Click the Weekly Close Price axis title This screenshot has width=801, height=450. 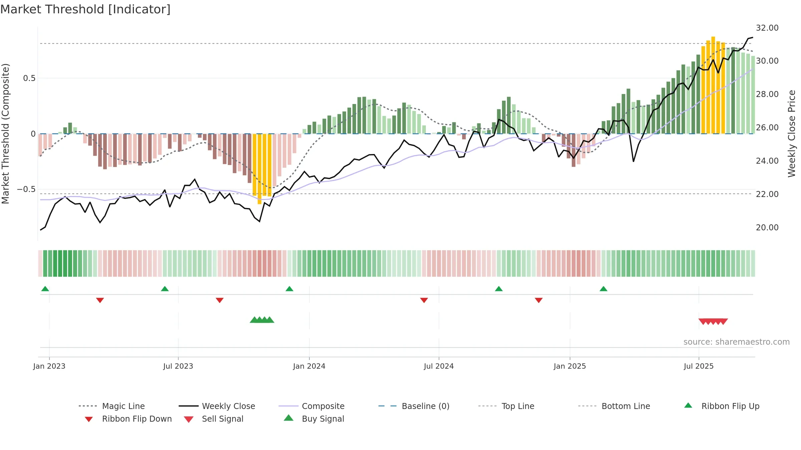(792, 133)
